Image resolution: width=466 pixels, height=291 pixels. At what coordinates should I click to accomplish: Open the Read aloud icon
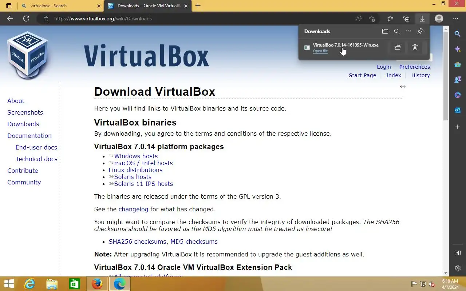[x=359, y=19]
